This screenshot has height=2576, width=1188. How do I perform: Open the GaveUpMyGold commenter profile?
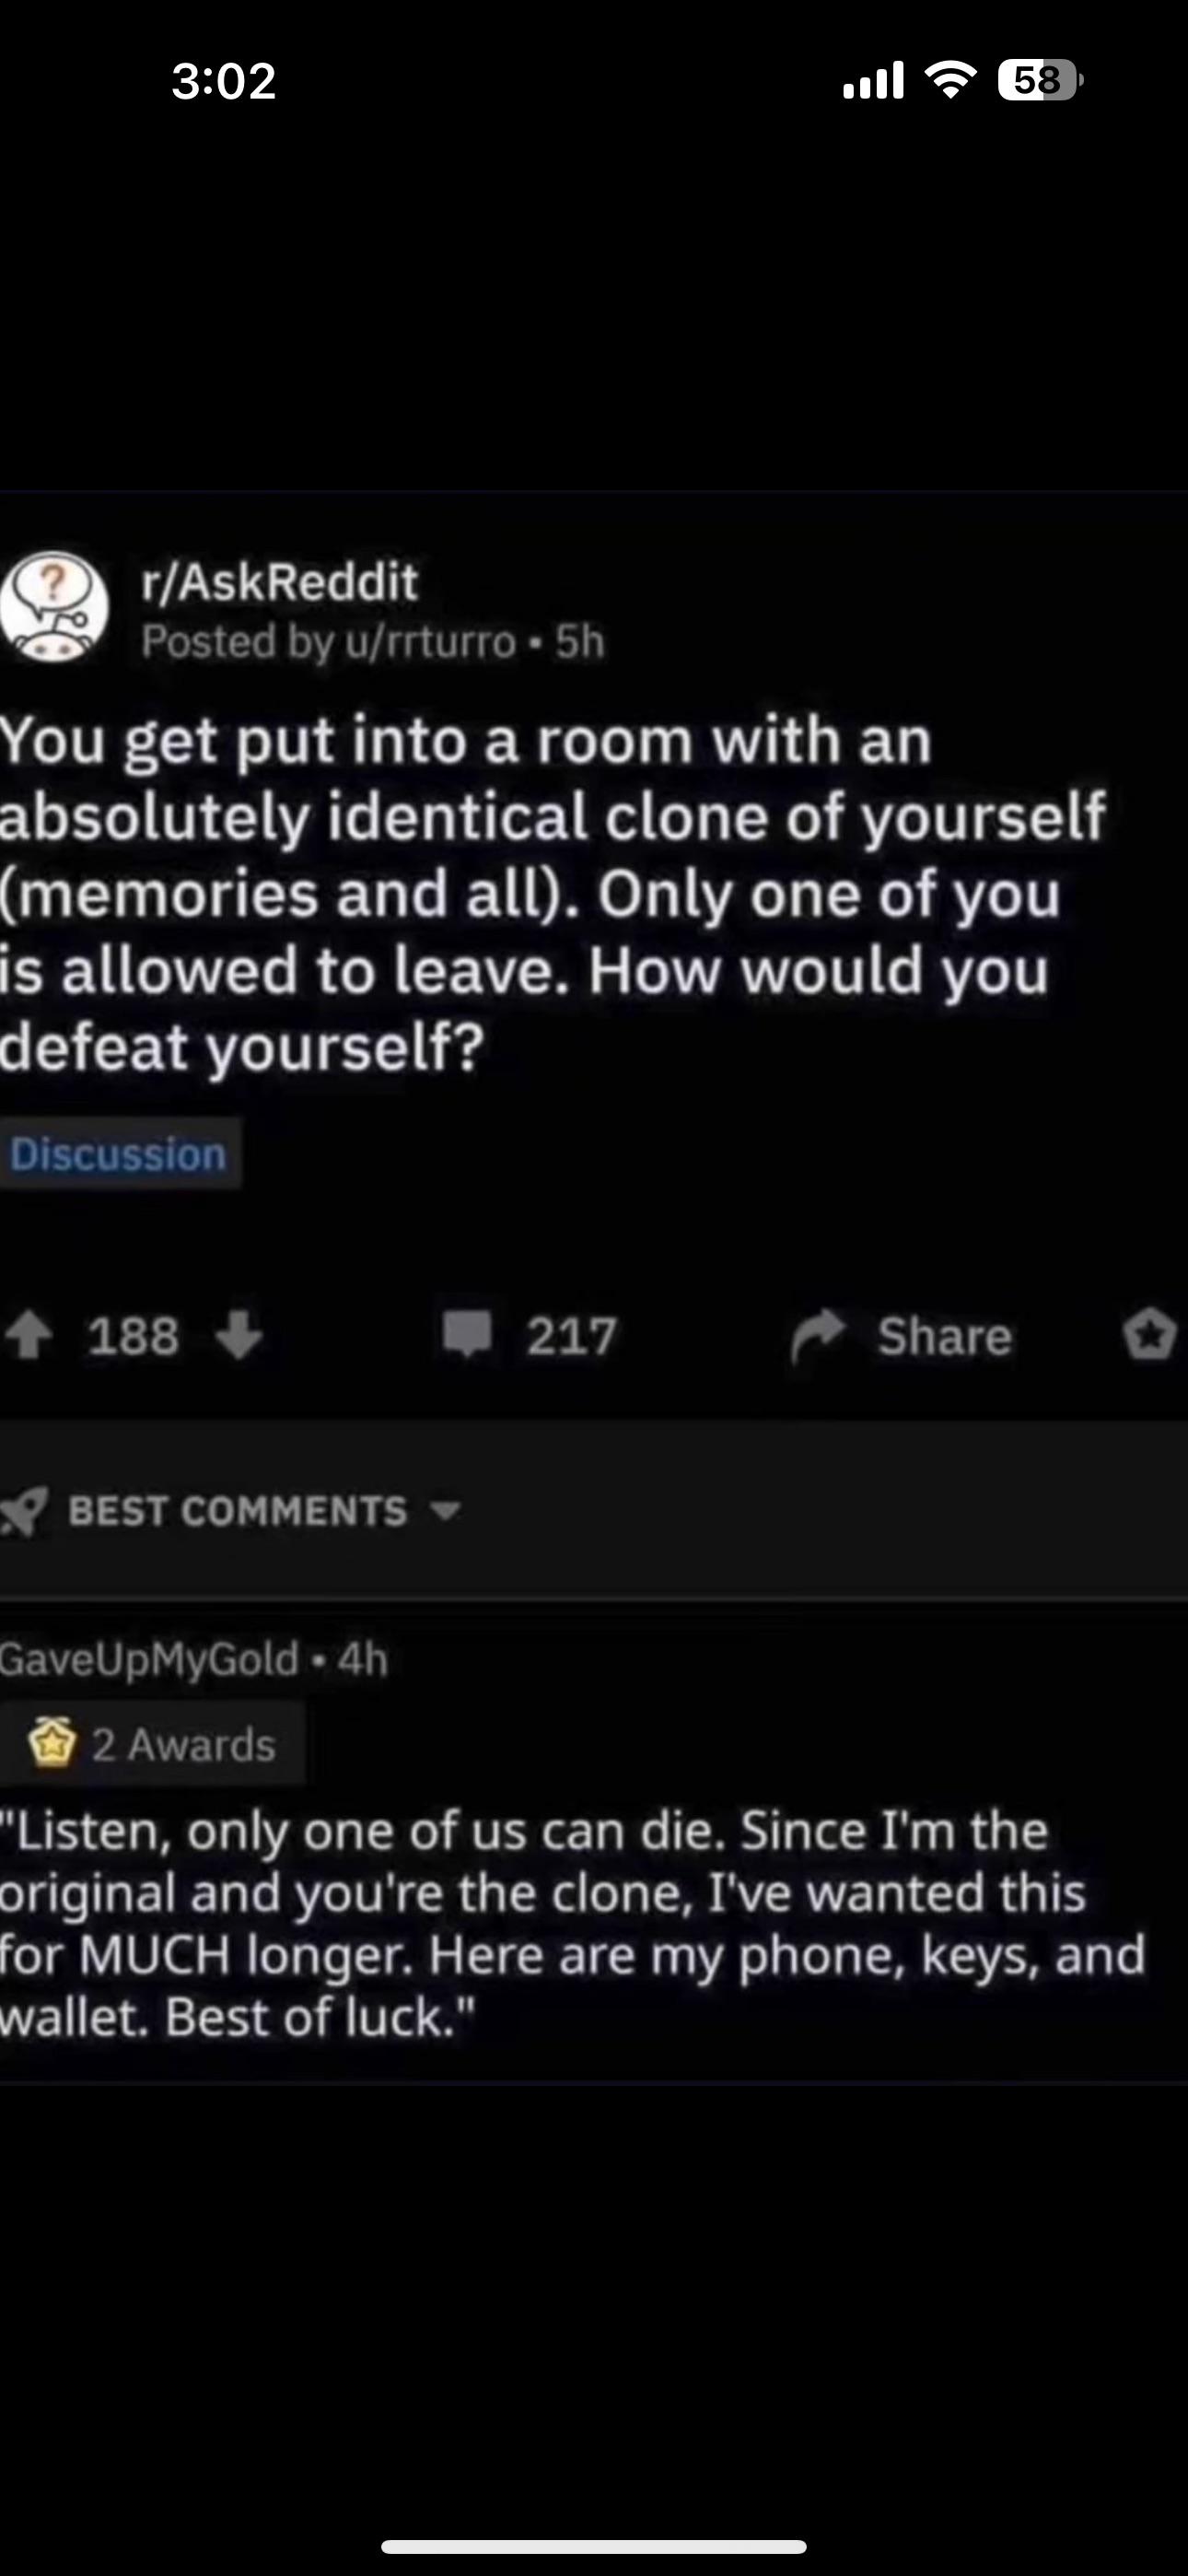click(149, 1659)
